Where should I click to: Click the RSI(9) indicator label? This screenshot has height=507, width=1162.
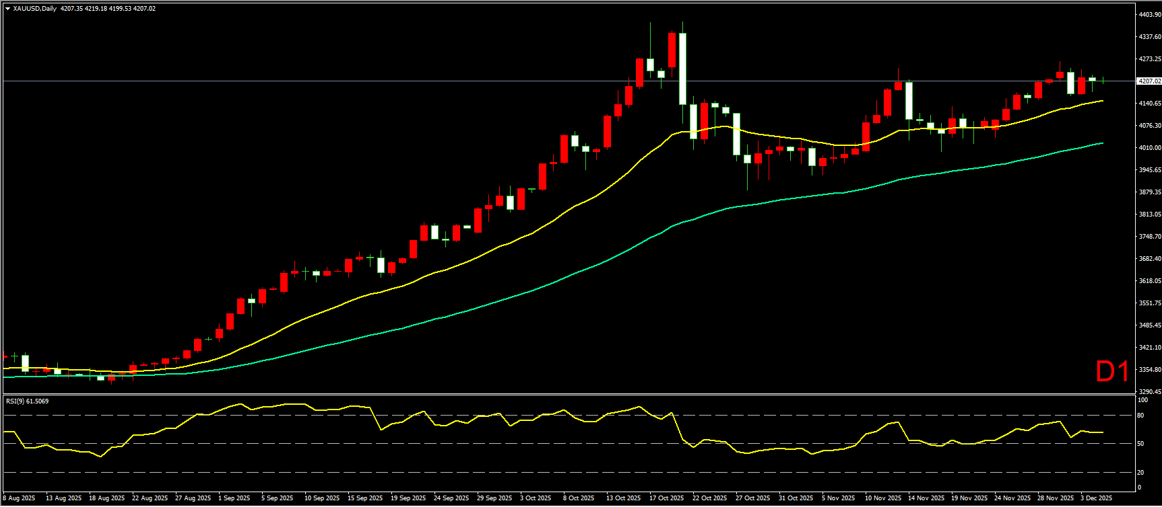[27, 401]
